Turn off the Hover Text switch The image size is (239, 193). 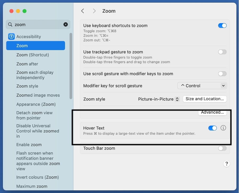213,128
